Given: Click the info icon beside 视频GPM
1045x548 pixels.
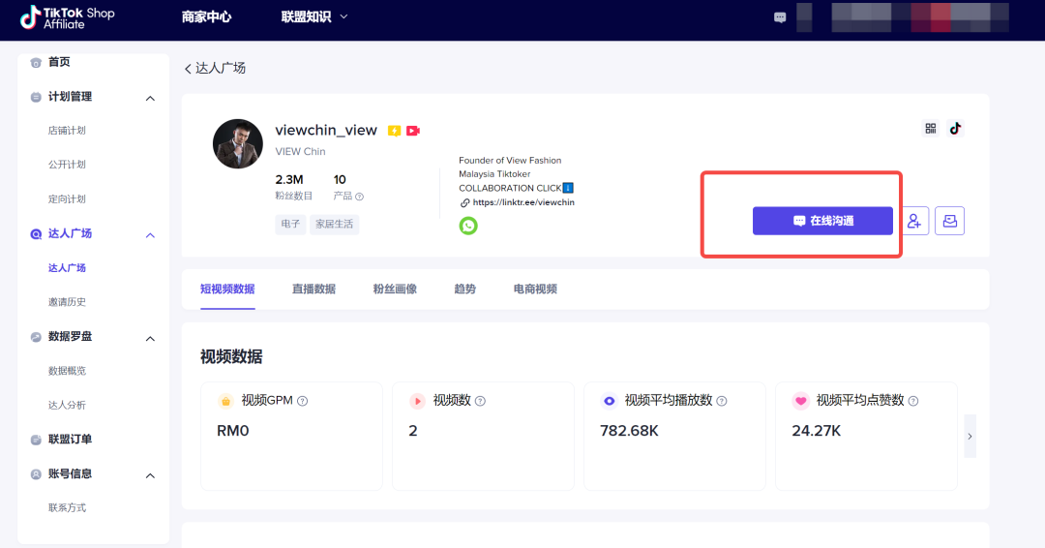Looking at the screenshot, I should click(303, 401).
